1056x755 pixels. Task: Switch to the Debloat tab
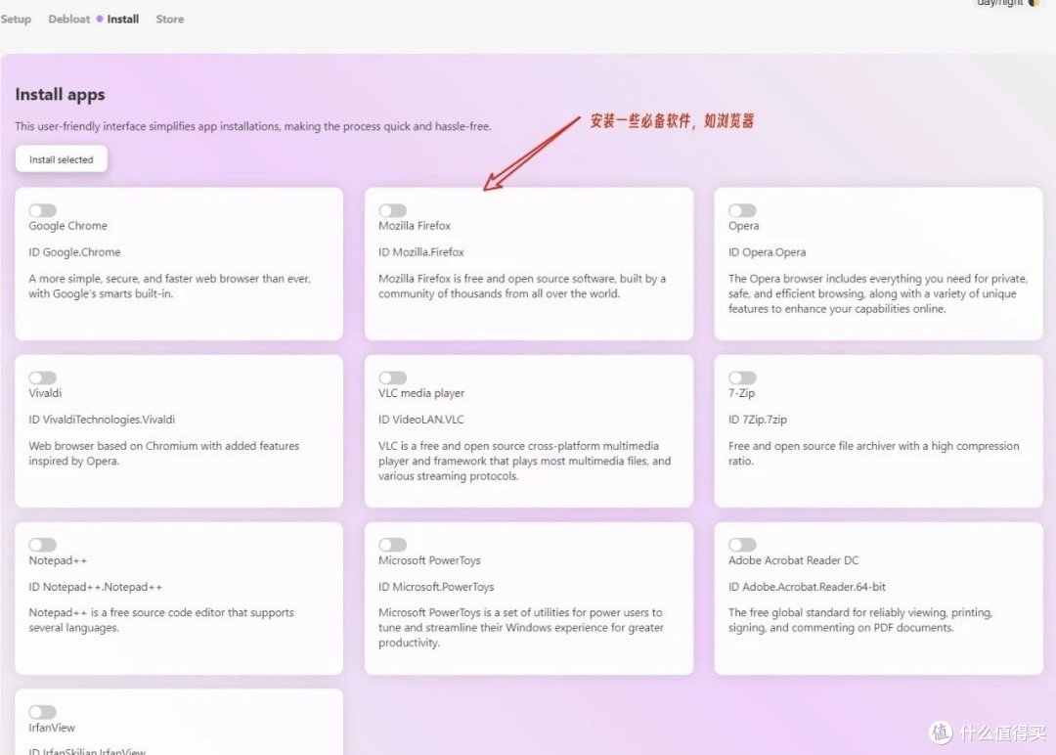(68, 20)
